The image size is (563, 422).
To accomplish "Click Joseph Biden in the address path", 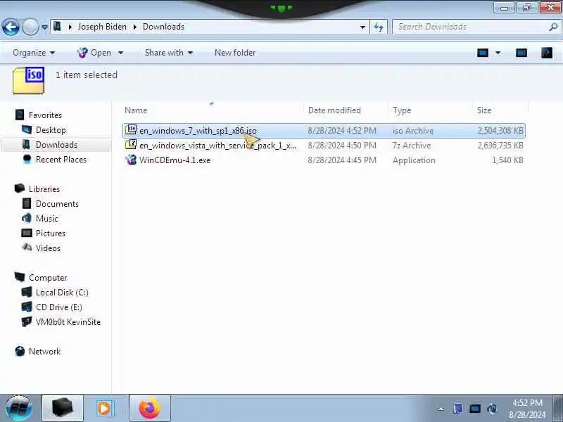I will [x=102, y=27].
